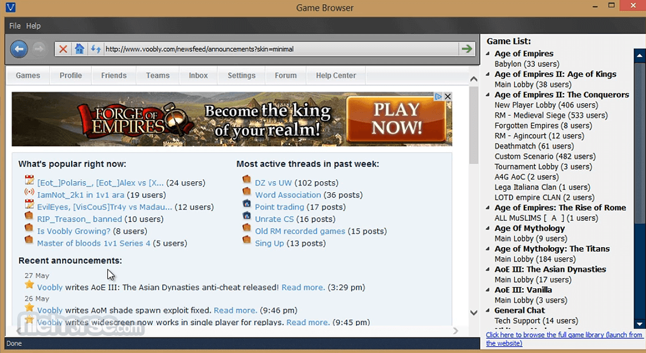Select RM - Medieval Siege (533 users) lobby
Viewport: 646px width, 353px height.
pos(551,115)
